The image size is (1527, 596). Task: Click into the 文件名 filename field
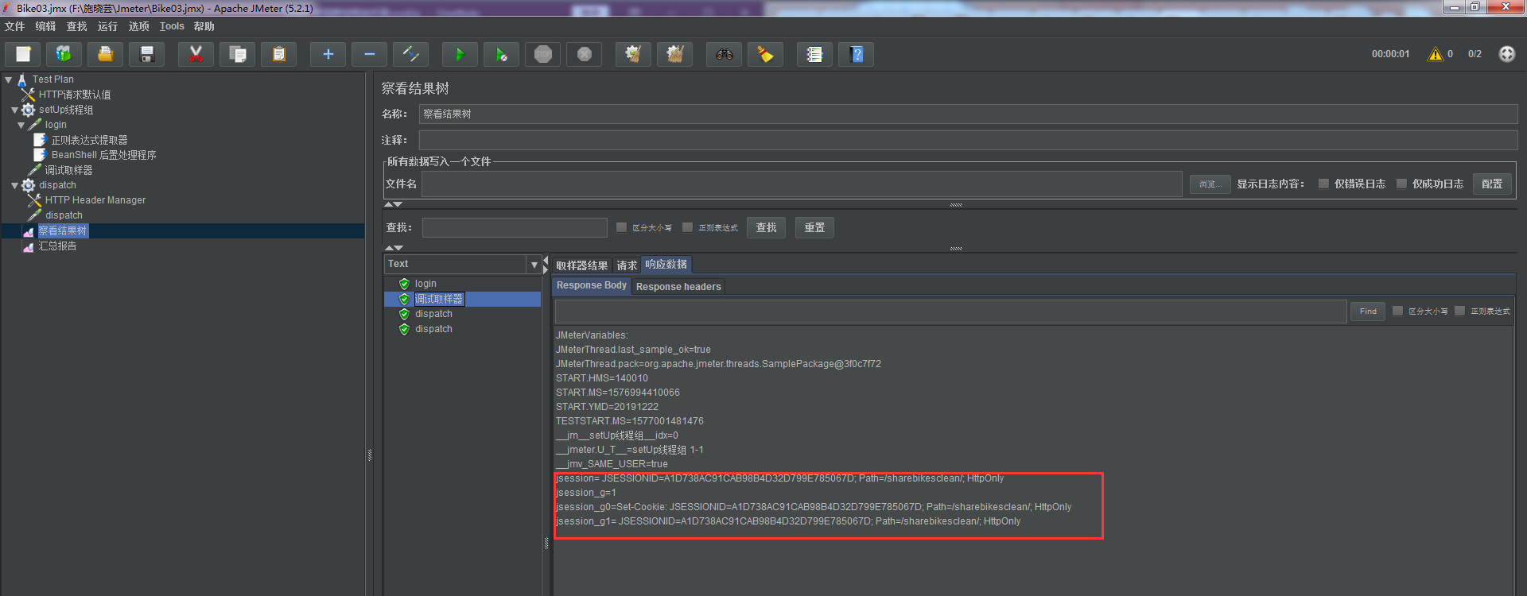click(802, 184)
